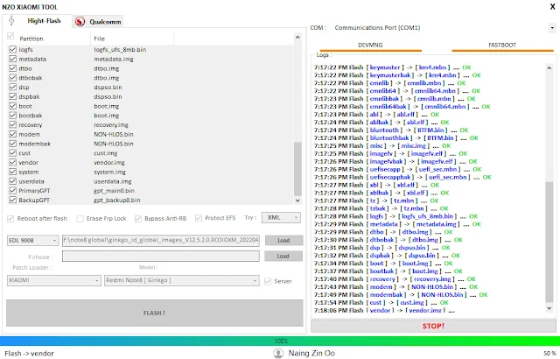Click the empty Firhose input field
The image size is (560, 359).
[161, 257]
